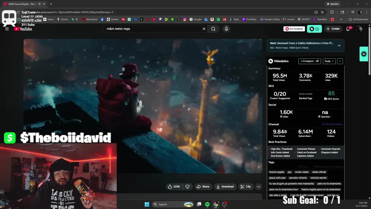Open the Myinstants bookmark
The width and height of the screenshot is (371, 209).
click(x=90, y=19)
